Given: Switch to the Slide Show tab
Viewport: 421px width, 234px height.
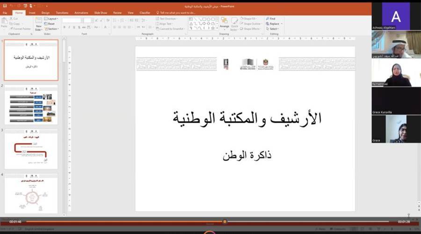Looking at the screenshot, I should pos(101,13).
